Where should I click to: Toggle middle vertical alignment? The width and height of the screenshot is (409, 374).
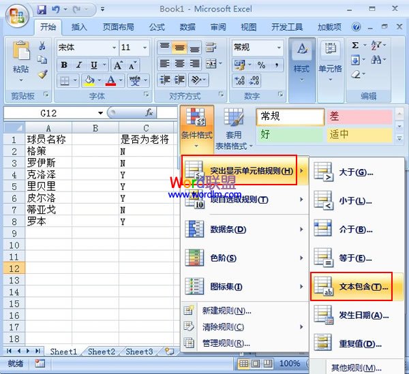(x=179, y=48)
